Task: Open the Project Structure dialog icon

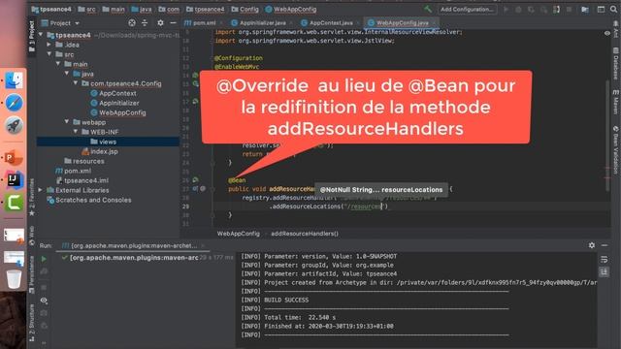Action: [585, 9]
